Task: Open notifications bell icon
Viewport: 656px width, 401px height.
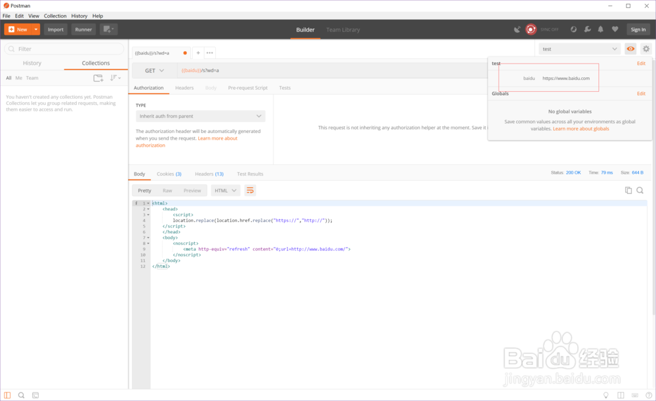Action: [x=600, y=29]
